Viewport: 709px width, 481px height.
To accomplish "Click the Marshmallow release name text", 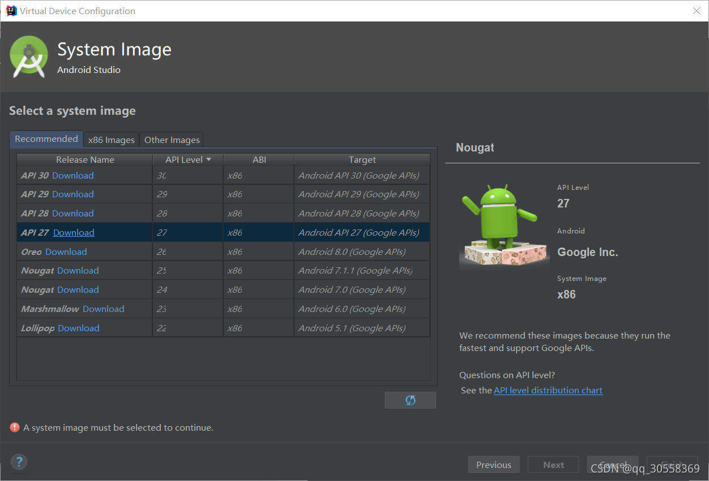I will click(50, 309).
